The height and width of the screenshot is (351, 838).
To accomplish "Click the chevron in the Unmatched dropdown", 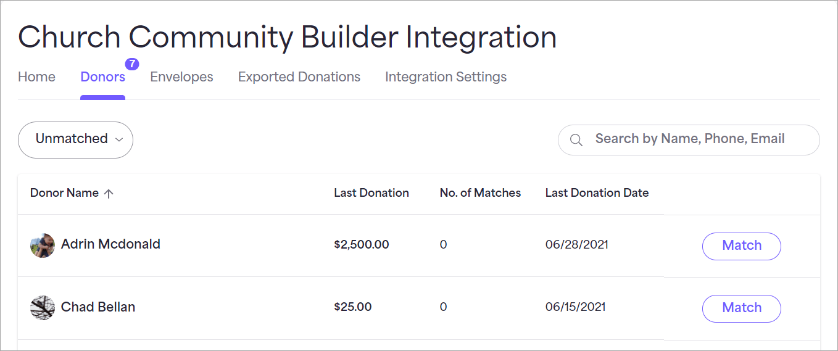I will [119, 139].
